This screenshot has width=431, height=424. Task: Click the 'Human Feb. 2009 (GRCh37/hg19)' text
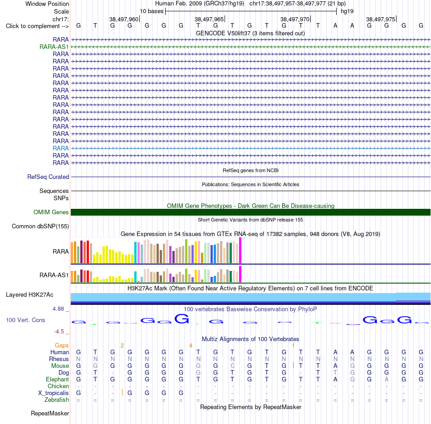tap(200, 4)
